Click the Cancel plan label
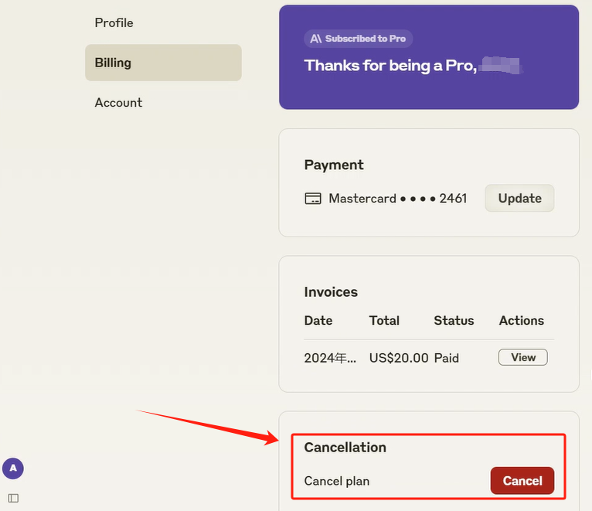Image resolution: width=592 pixels, height=511 pixels. 337,481
